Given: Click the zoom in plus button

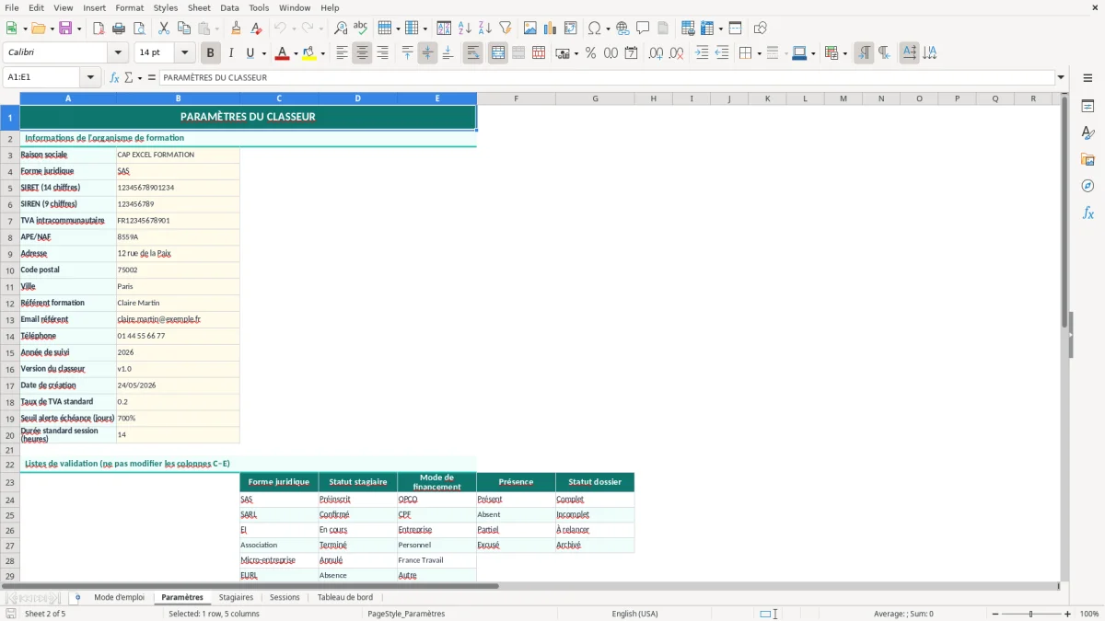Looking at the screenshot, I should coord(1067,614).
